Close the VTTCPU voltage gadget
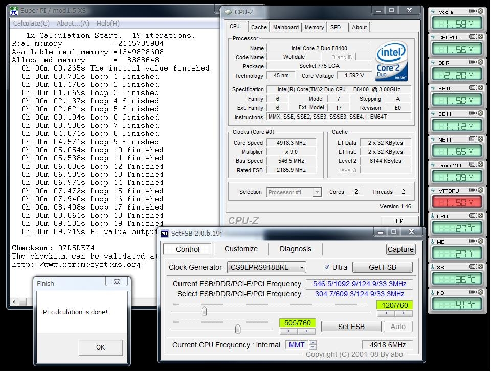 (480, 190)
